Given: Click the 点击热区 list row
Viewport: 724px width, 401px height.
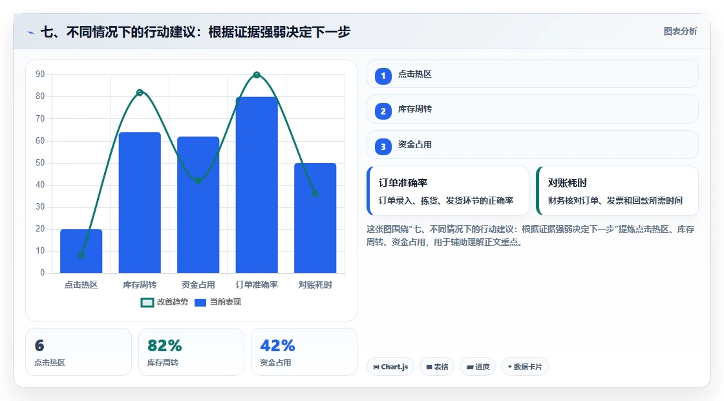Looking at the screenshot, I should 533,74.
